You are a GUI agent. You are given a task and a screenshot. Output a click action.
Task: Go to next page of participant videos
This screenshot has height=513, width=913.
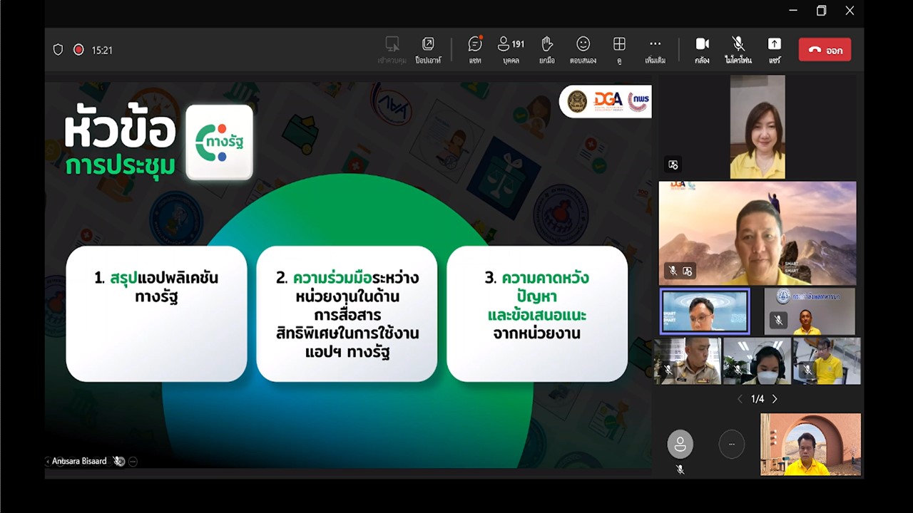pyautogui.click(x=775, y=399)
